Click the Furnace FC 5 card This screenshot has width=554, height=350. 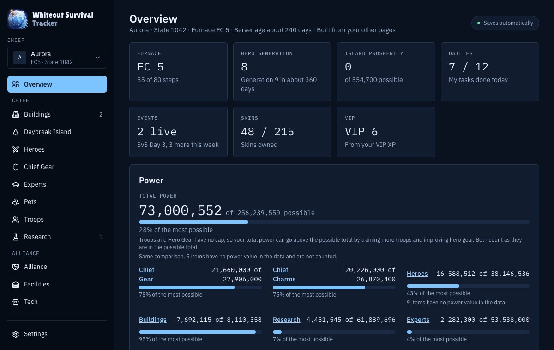178,72
